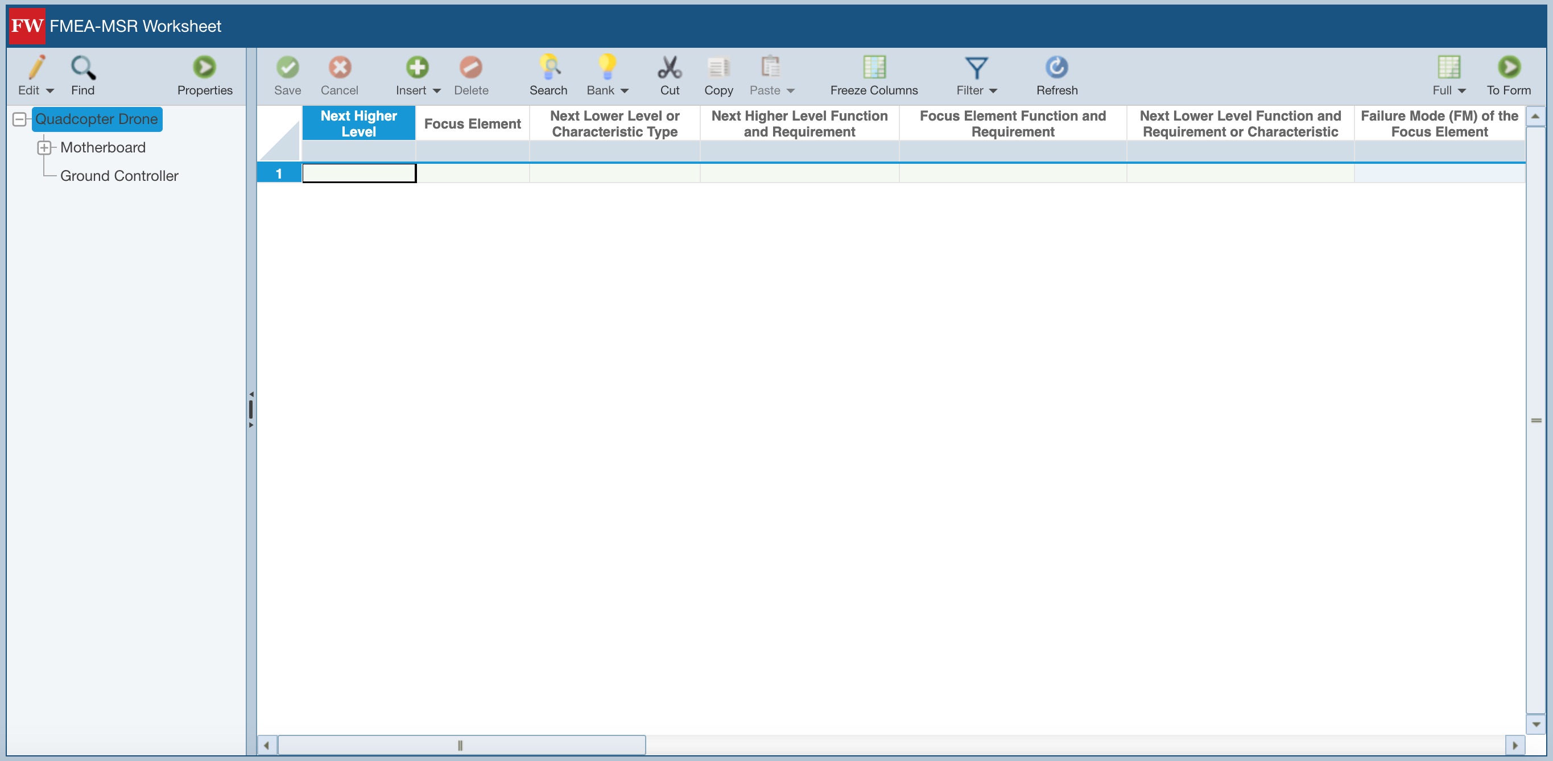Click the Next Higher Level column header

pyautogui.click(x=359, y=123)
